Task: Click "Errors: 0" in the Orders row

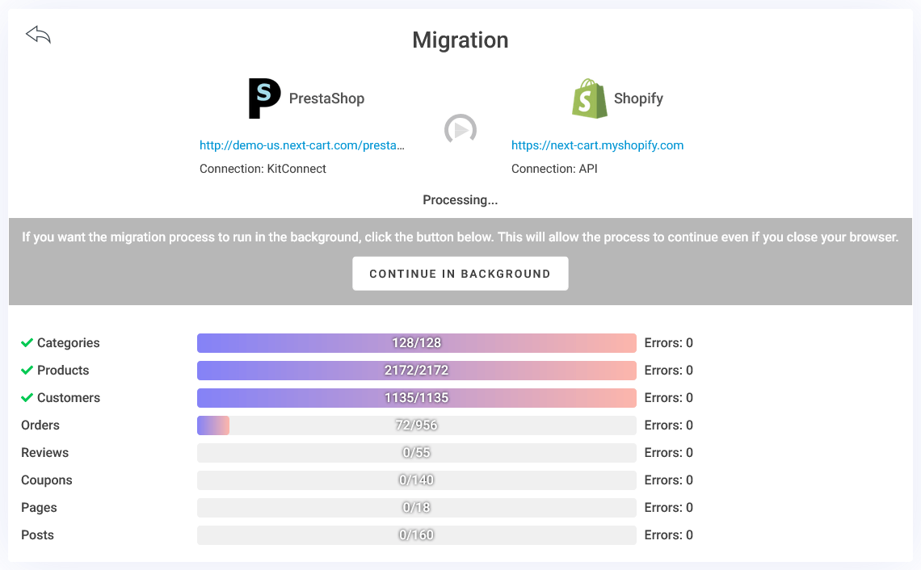Action: coord(668,425)
